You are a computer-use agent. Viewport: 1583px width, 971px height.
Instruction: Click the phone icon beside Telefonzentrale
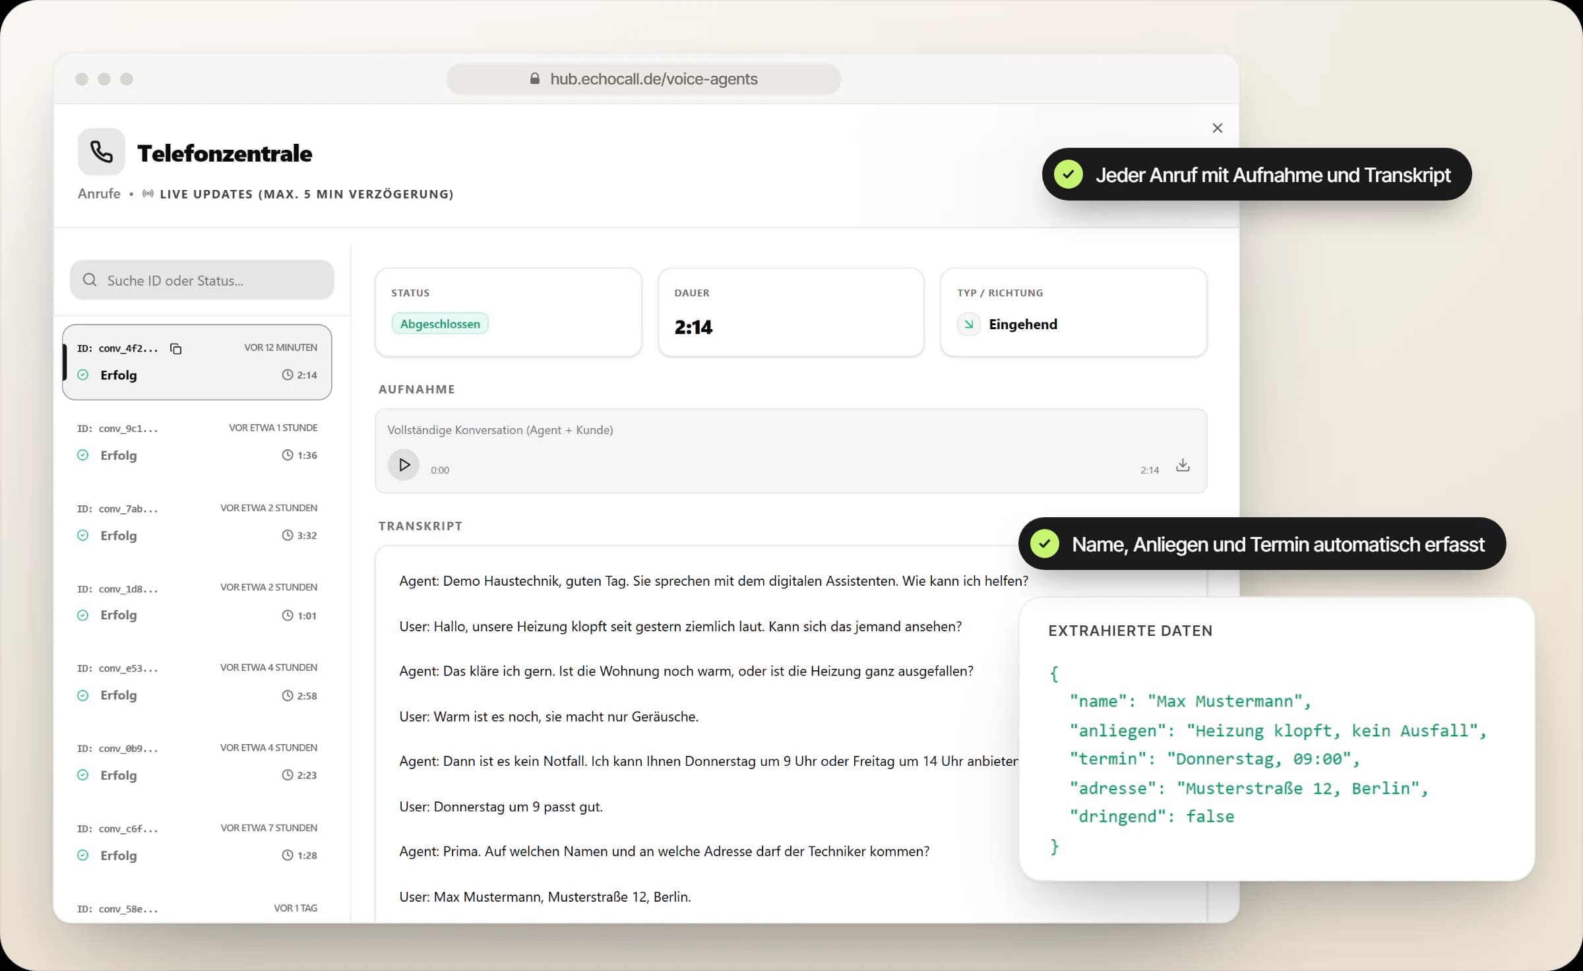coord(102,152)
